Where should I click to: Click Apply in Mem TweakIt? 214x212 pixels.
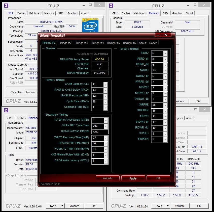[x=133, y=178]
